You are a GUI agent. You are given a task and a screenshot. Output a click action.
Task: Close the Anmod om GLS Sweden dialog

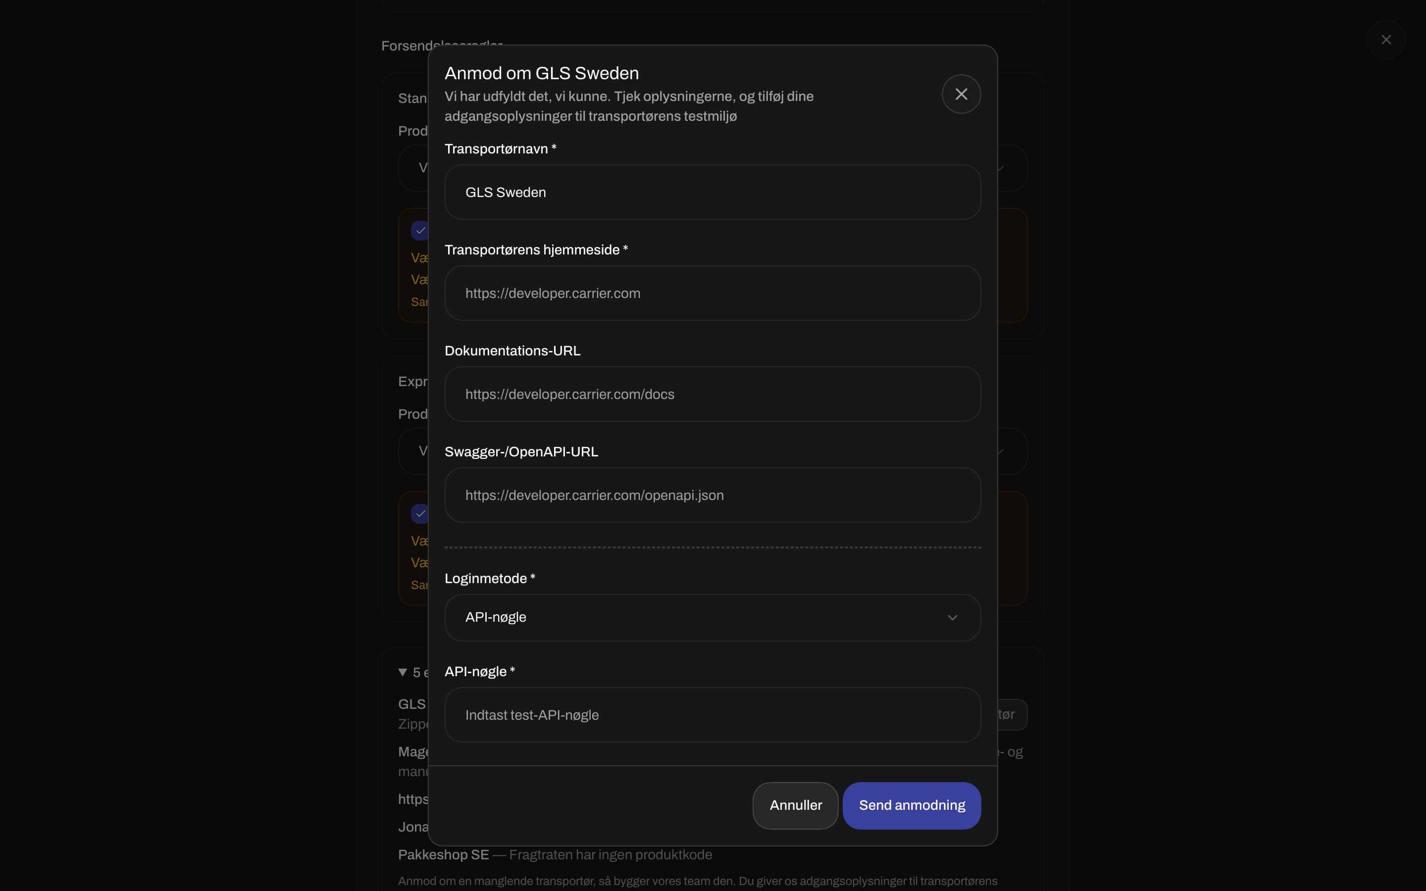961,94
